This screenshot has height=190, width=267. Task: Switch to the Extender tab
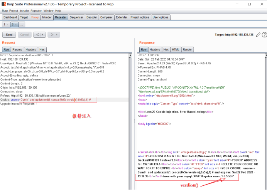(122, 17)
